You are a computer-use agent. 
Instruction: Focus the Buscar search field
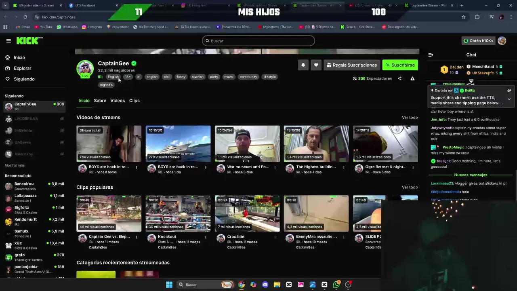coord(258,41)
